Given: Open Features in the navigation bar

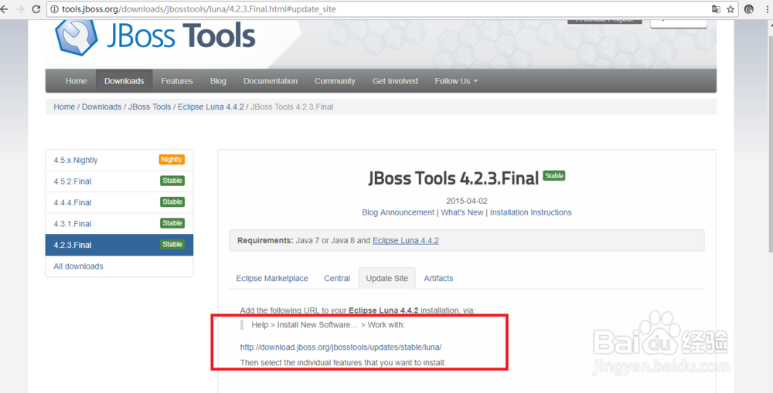Looking at the screenshot, I should tap(177, 81).
